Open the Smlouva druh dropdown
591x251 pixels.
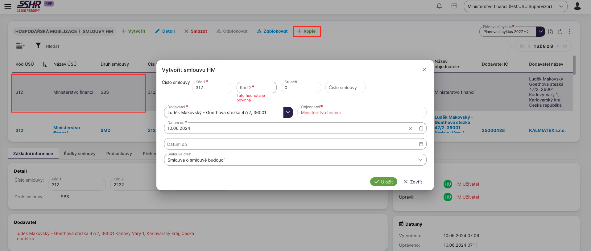tap(420, 160)
